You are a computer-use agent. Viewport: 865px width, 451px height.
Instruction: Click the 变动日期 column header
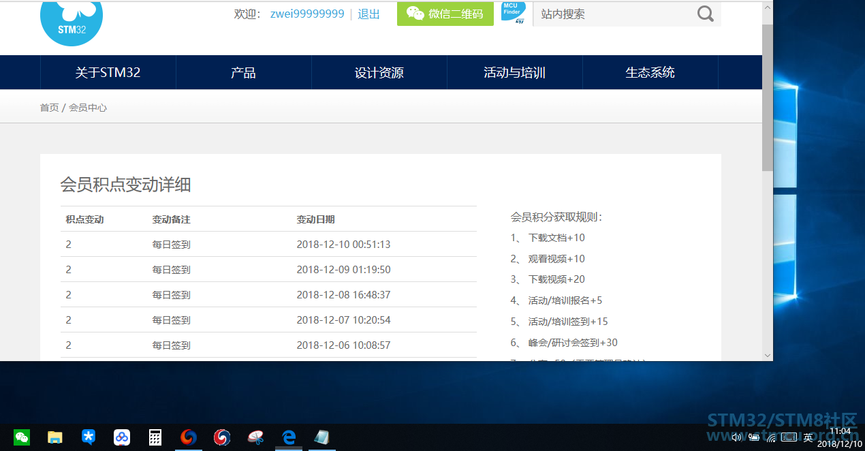315,219
